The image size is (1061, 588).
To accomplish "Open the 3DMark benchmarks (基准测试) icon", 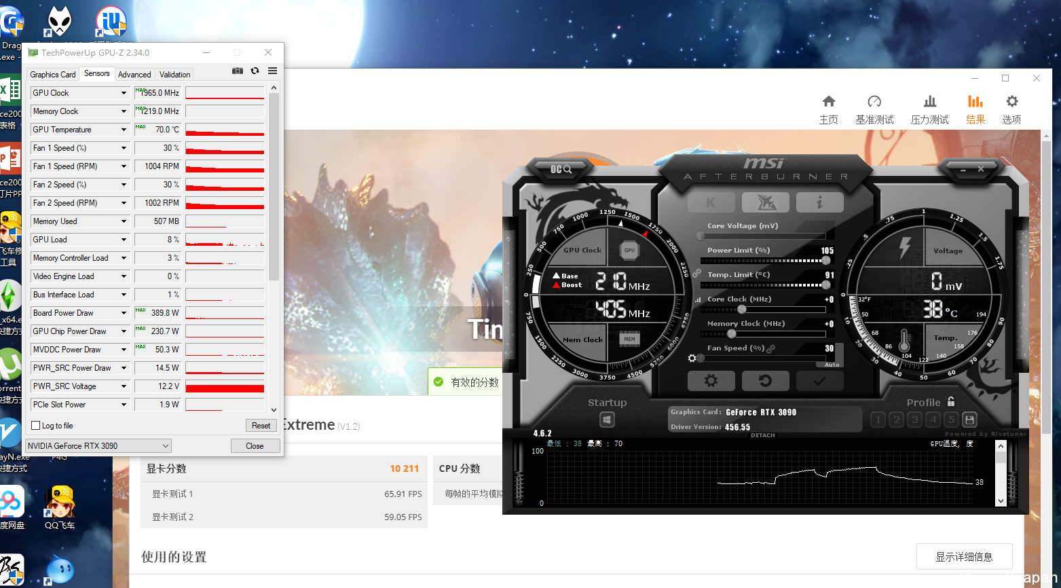I will tap(874, 110).
